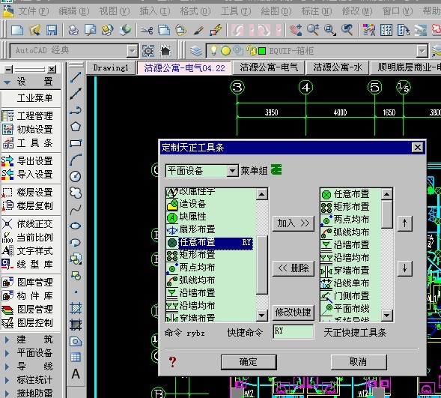Open the 平面设备 menu group dropdown
The image size is (441, 398).
pos(233,171)
